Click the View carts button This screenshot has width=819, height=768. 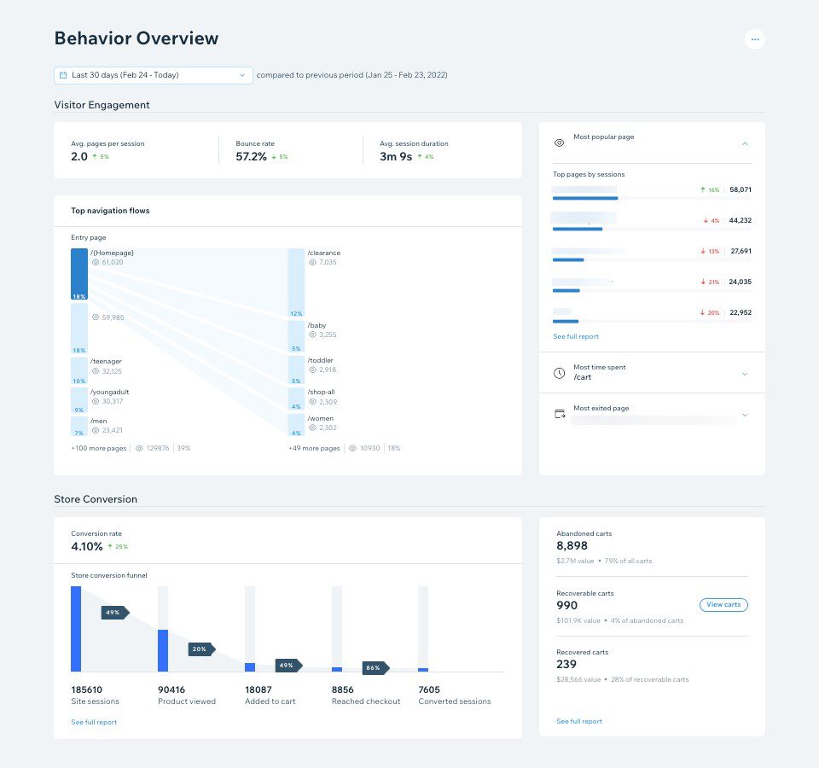723,604
